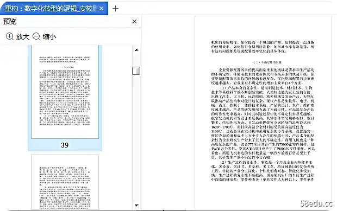337x211 pixels.
Task: Select the thumbnail below page 39
Action: click(65, 182)
